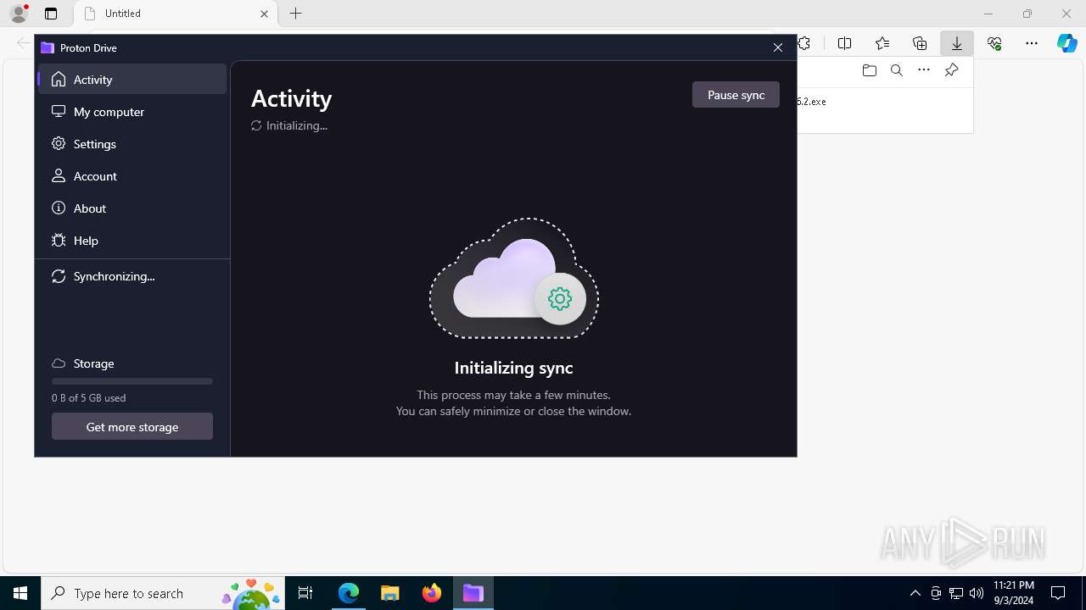Toggle Edge split screen icon
This screenshot has width=1086, height=610.
(845, 43)
